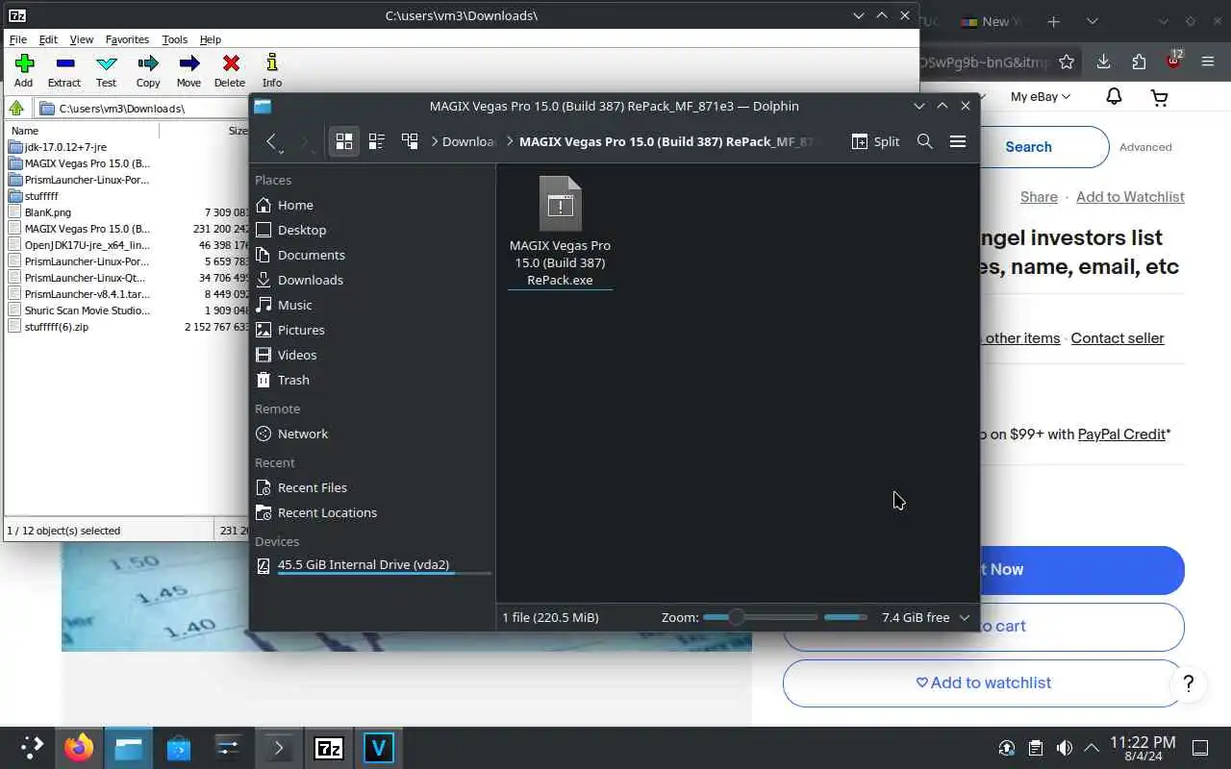Viewport: 1231px width, 769px height.
Task: Click Share link on eBay listing
Action: pos(1039,197)
